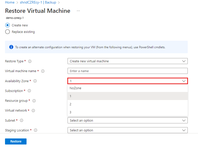198x148 pixels.
Task: Click the Resource group field label
Action: [x=16, y=101]
